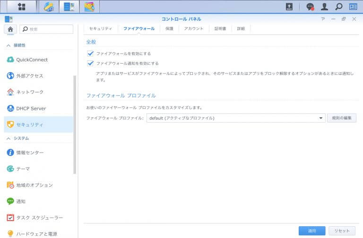Screen dimensions: 363x238
Task: Collapse the 接続性 section
Action: pos(9,45)
